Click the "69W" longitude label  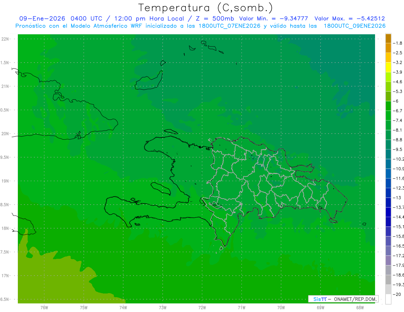pyautogui.click(x=321, y=308)
